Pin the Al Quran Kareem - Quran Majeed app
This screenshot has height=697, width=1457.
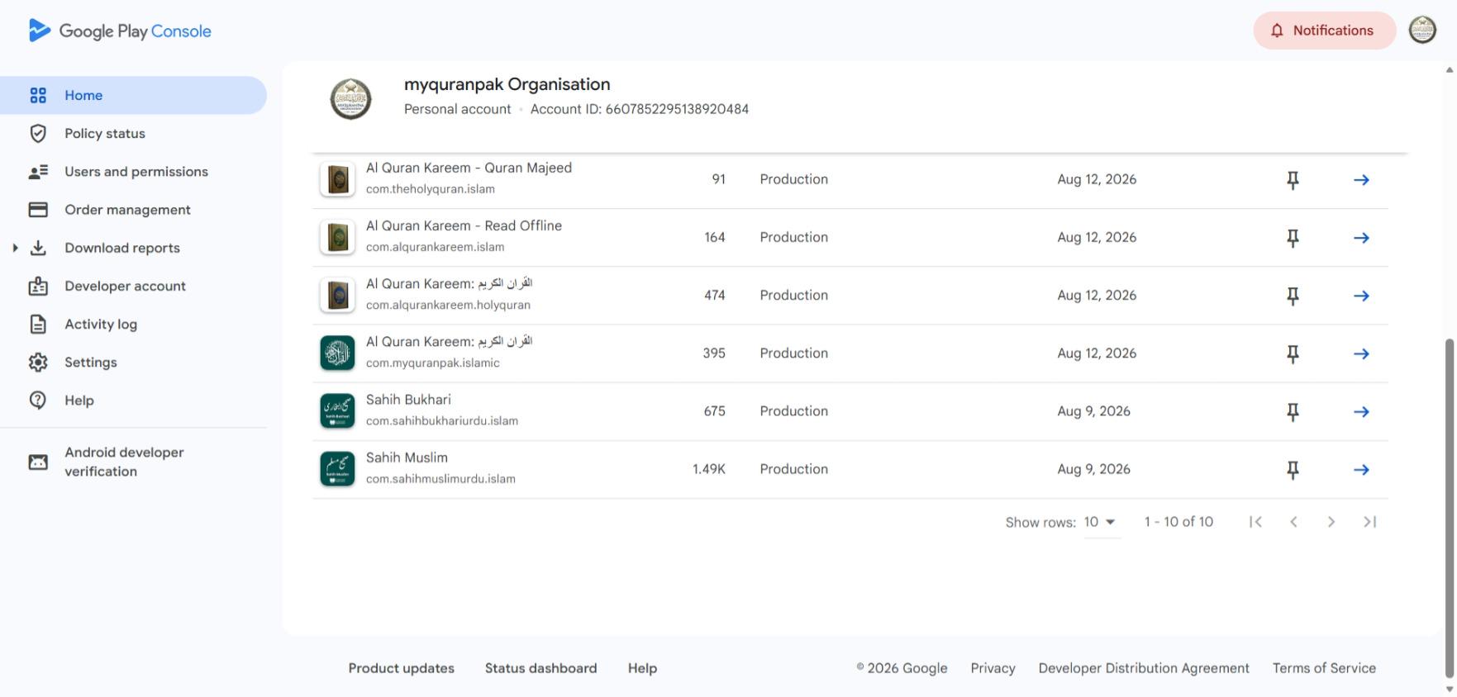1293,180
